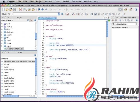Open the Tools menu
Viewport: 140px width, 102px height.
[58, 1]
